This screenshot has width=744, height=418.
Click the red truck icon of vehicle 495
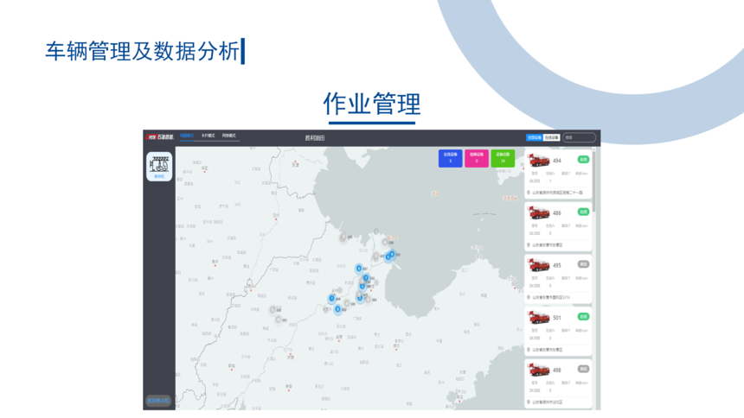[540, 265]
